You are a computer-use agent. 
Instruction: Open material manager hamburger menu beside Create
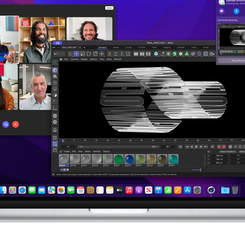(x=61, y=152)
